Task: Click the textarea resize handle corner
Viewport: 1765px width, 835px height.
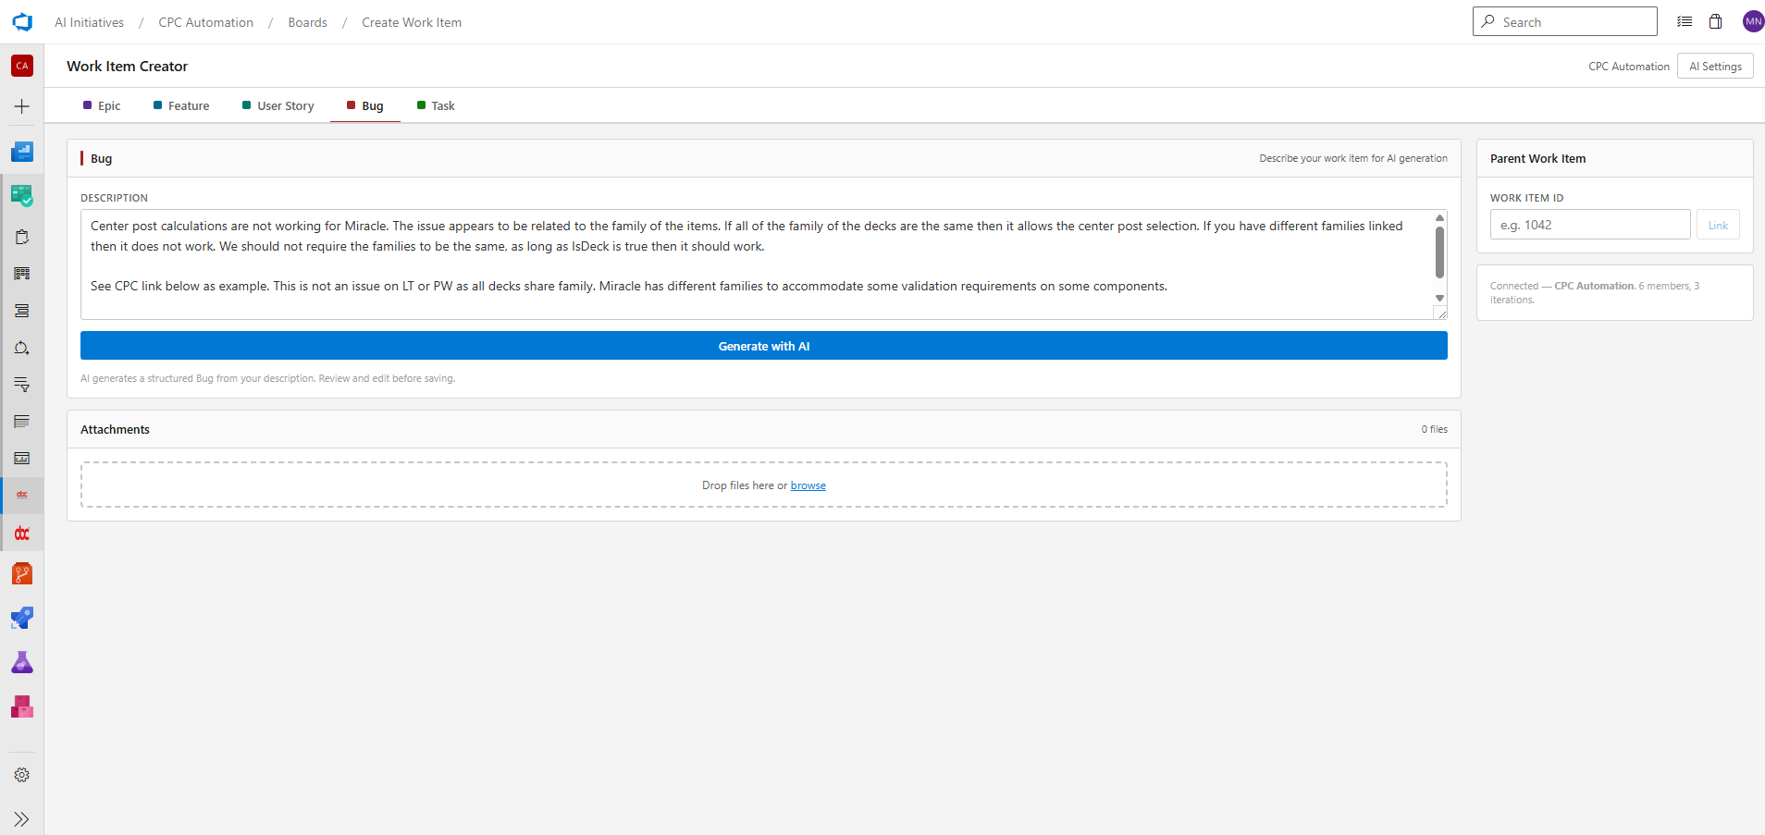Action: (x=1440, y=313)
